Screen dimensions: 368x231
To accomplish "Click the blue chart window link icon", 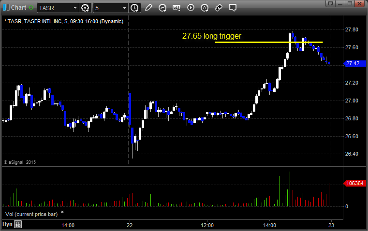I will 6,8.
